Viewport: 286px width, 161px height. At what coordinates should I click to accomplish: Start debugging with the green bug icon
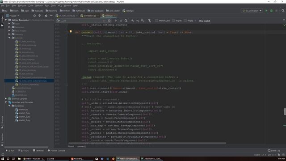coord(271,11)
